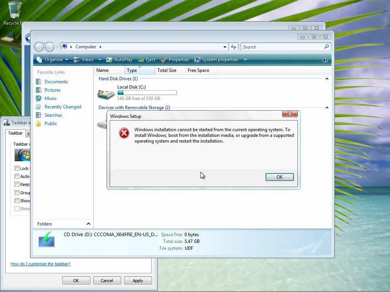Open the Organize menu
390x292 pixels.
(x=52, y=60)
